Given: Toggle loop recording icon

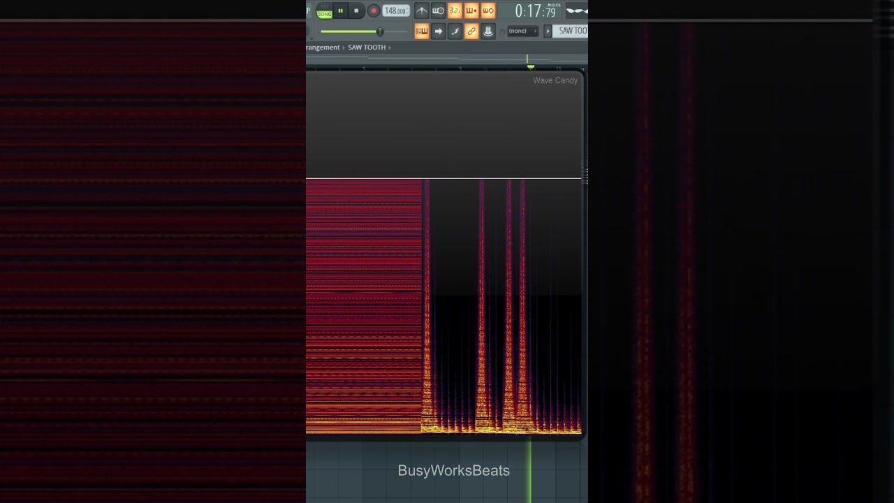Looking at the screenshot, I should click(488, 10).
